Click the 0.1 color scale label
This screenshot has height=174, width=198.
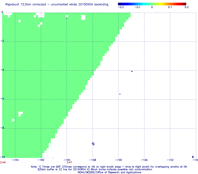click(x=170, y=7)
